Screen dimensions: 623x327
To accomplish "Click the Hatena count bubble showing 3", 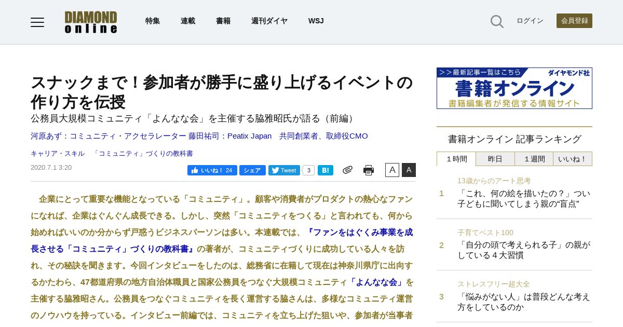I will click(x=309, y=170).
